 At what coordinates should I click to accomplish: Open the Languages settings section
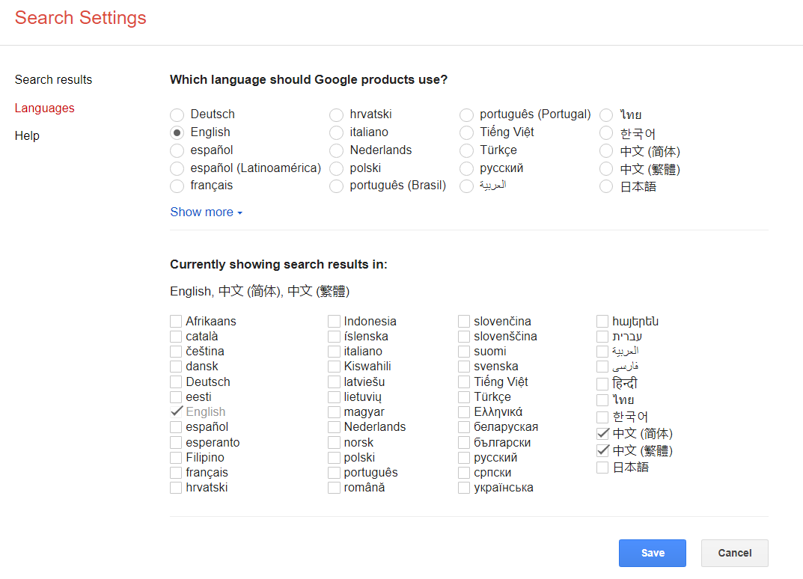44,108
